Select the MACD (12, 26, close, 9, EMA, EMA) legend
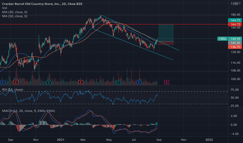This screenshot has width=243, height=143. [x=28, y=111]
